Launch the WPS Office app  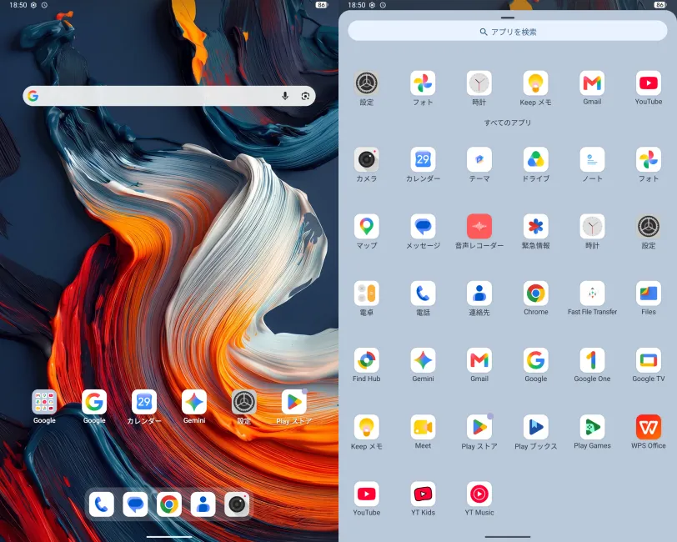tap(648, 427)
